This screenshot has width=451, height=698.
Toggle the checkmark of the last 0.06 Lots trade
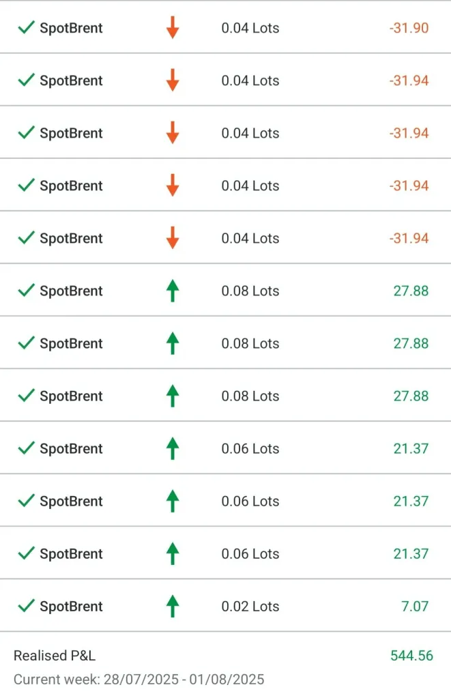click(x=26, y=553)
